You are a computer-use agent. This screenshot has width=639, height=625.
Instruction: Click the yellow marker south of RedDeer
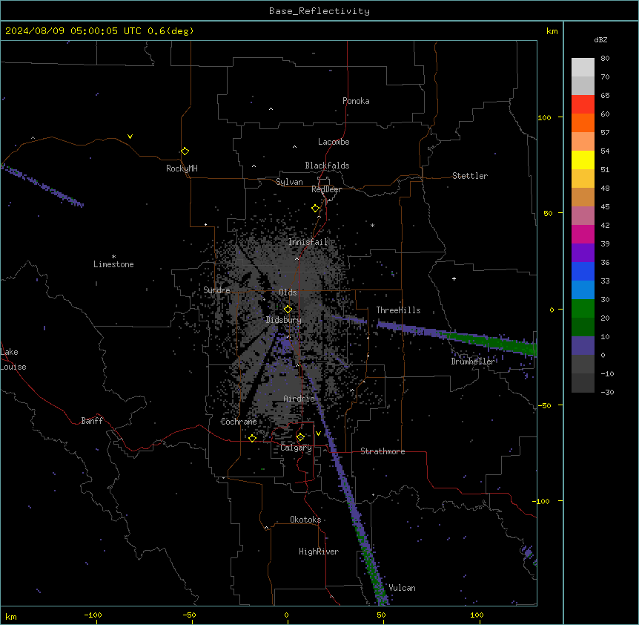[315, 209]
